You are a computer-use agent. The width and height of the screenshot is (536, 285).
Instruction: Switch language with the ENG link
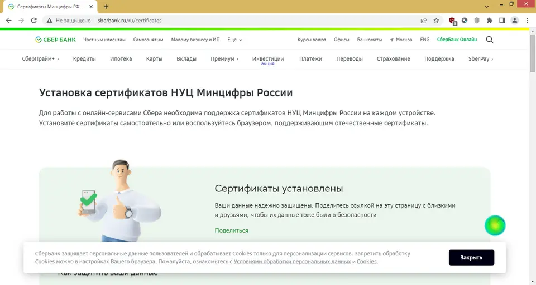coord(424,40)
